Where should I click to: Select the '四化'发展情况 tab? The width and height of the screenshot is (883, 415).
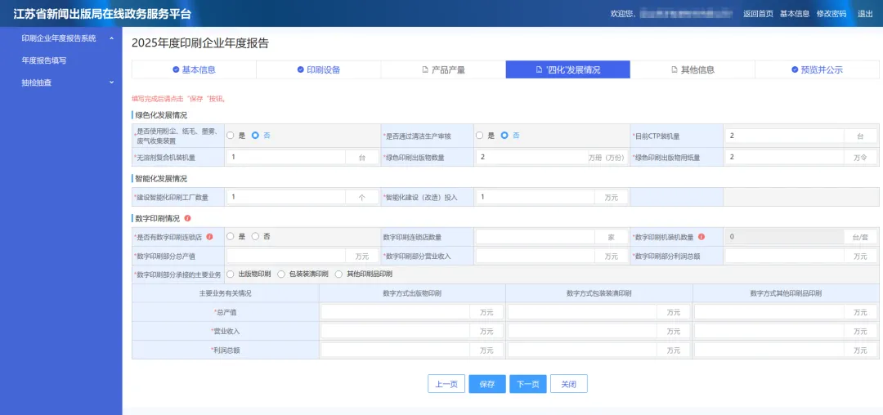click(x=567, y=69)
